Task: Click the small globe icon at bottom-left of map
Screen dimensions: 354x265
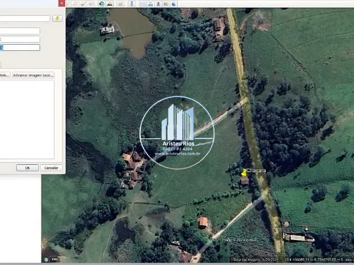Action: point(46,259)
